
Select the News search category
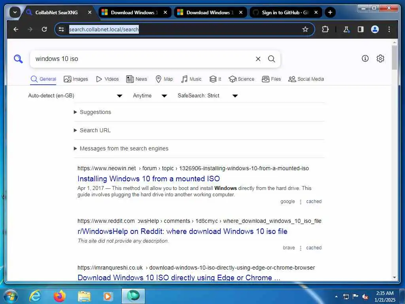point(136,79)
